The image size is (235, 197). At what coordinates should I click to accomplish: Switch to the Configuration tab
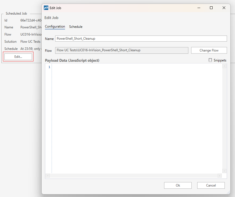coord(55,27)
